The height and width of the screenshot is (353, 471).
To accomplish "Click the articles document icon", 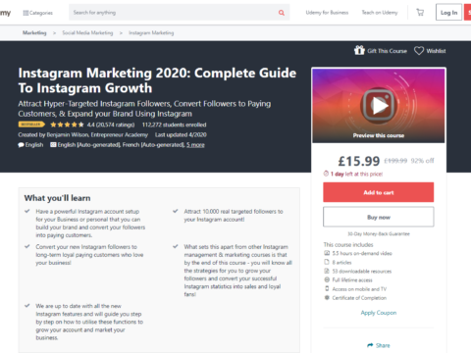I will [327, 262].
